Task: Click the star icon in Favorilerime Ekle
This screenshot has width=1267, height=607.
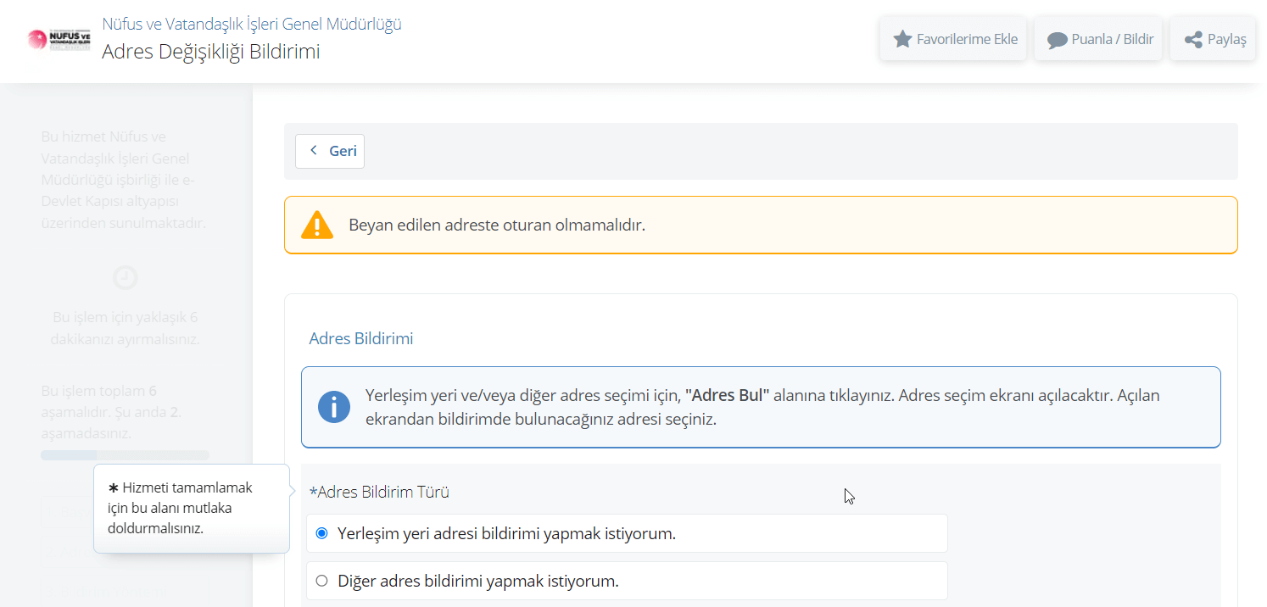Action: (x=902, y=39)
